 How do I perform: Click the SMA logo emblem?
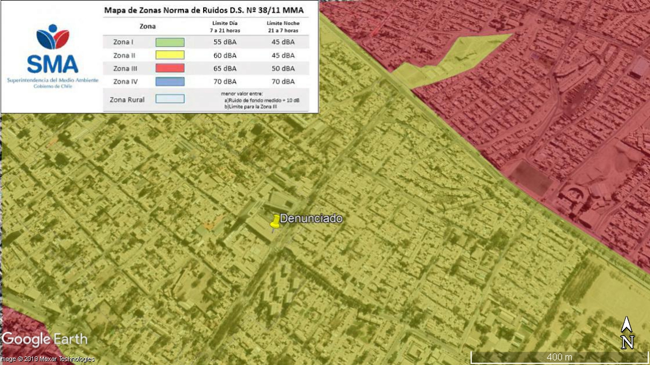pyautogui.click(x=53, y=38)
